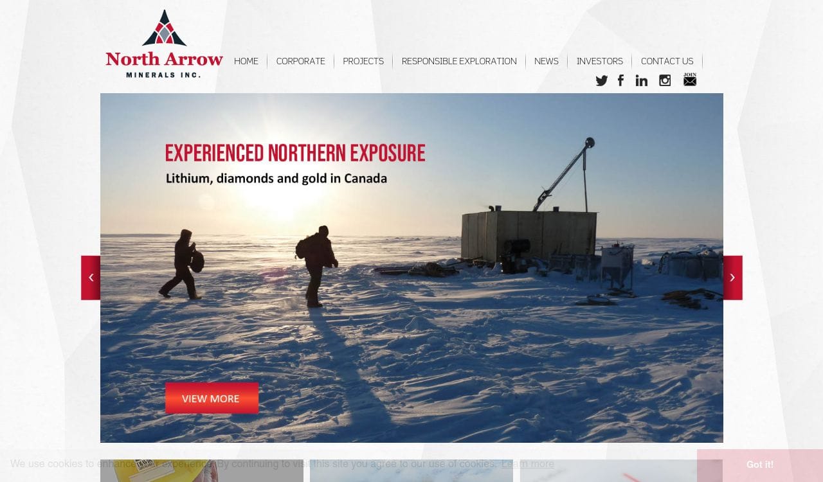Open the LinkedIn social icon
Screen dimensions: 823x482
coord(641,80)
